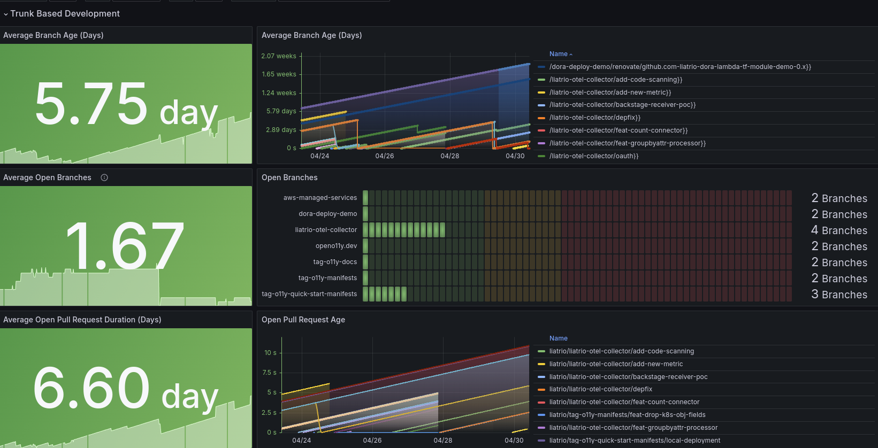Click color swatch for /liatrio-otel-collector/backstage-receiver-poc}} series
The image size is (878, 448).
[541, 105]
